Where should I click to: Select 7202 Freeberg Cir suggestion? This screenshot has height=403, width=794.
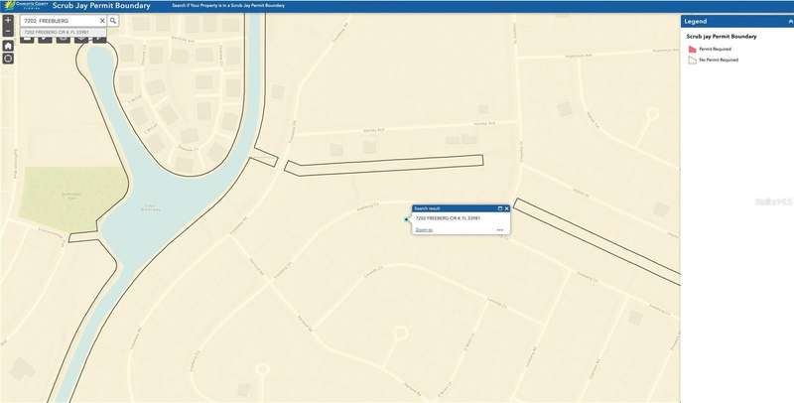[57, 31]
